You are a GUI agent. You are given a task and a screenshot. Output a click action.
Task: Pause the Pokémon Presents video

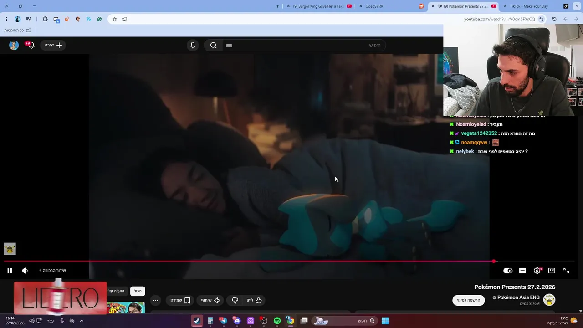[x=10, y=271]
